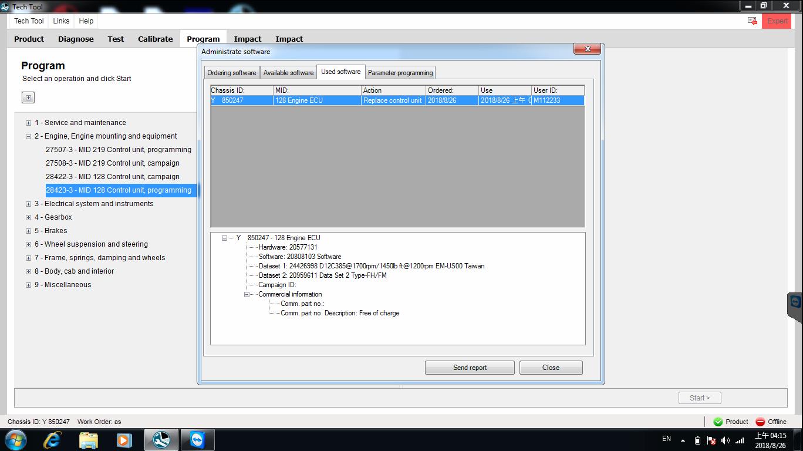The width and height of the screenshot is (803, 451).
Task: Click the User ID column header
Action: tap(558, 90)
